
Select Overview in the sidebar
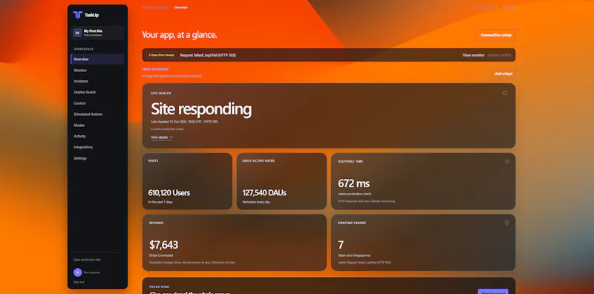pos(97,59)
